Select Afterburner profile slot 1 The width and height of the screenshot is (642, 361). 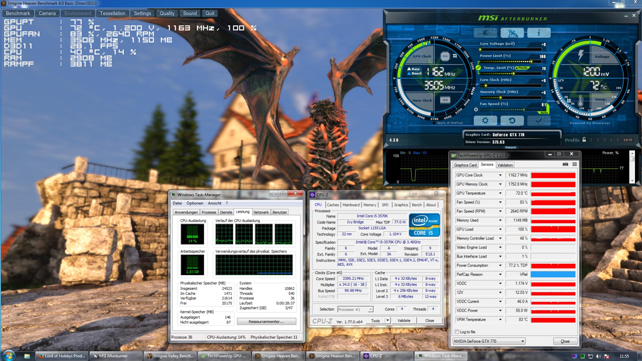(x=591, y=140)
